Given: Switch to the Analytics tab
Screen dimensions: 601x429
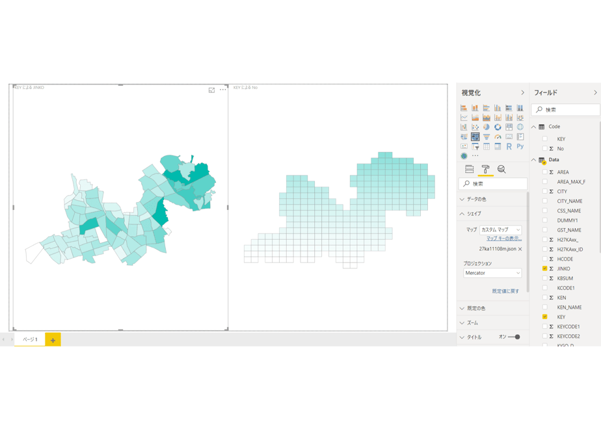Looking at the screenshot, I should click(501, 169).
